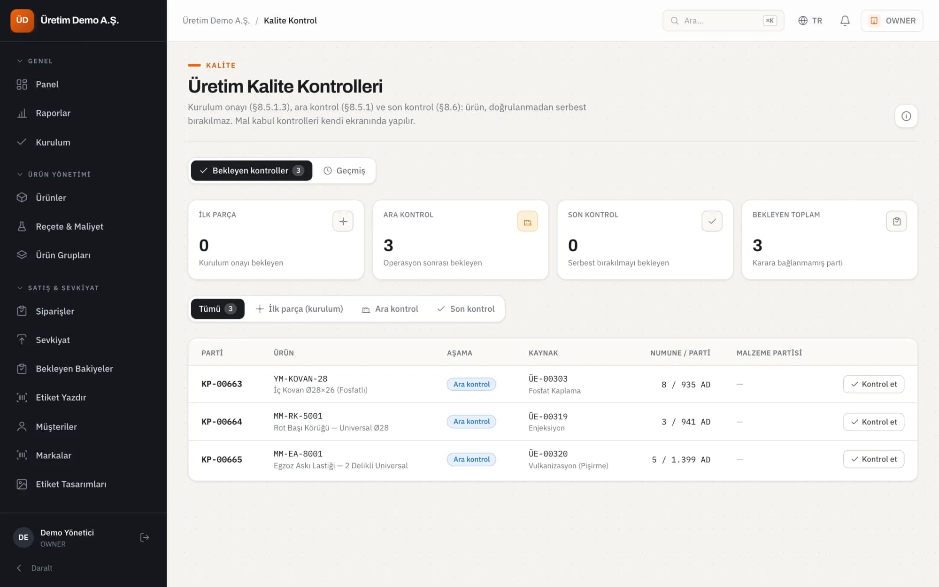Screen dimensions: 939x587
Task: Open Bekleyen Bakiyeler in sidebar
Action: click(83, 369)
